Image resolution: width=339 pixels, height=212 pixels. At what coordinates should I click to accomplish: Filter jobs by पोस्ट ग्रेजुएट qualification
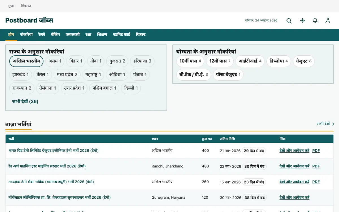(x=228, y=75)
